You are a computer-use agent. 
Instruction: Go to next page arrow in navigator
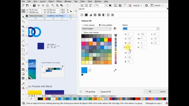pos(43,96)
